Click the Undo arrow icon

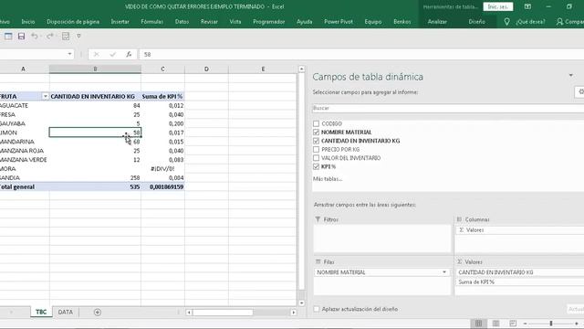pyautogui.click(x=35, y=37)
